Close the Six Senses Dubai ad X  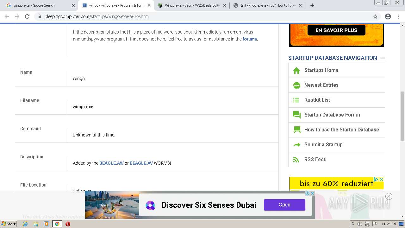[x=312, y=193]
